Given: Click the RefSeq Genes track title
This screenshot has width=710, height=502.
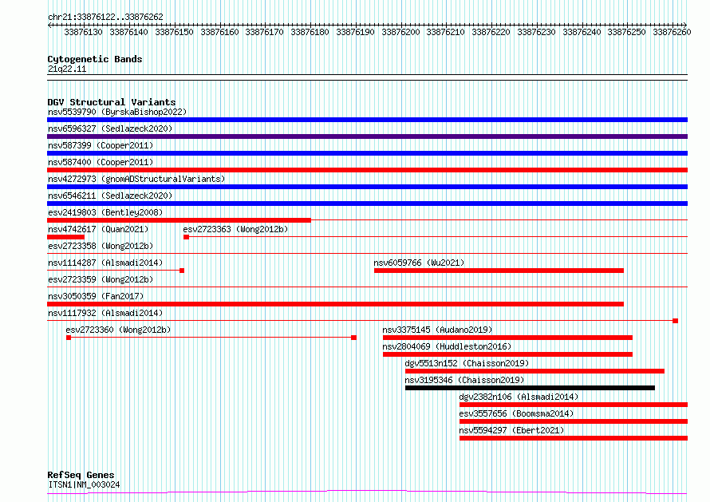Looking at the screenshot, I should [81, 475].
